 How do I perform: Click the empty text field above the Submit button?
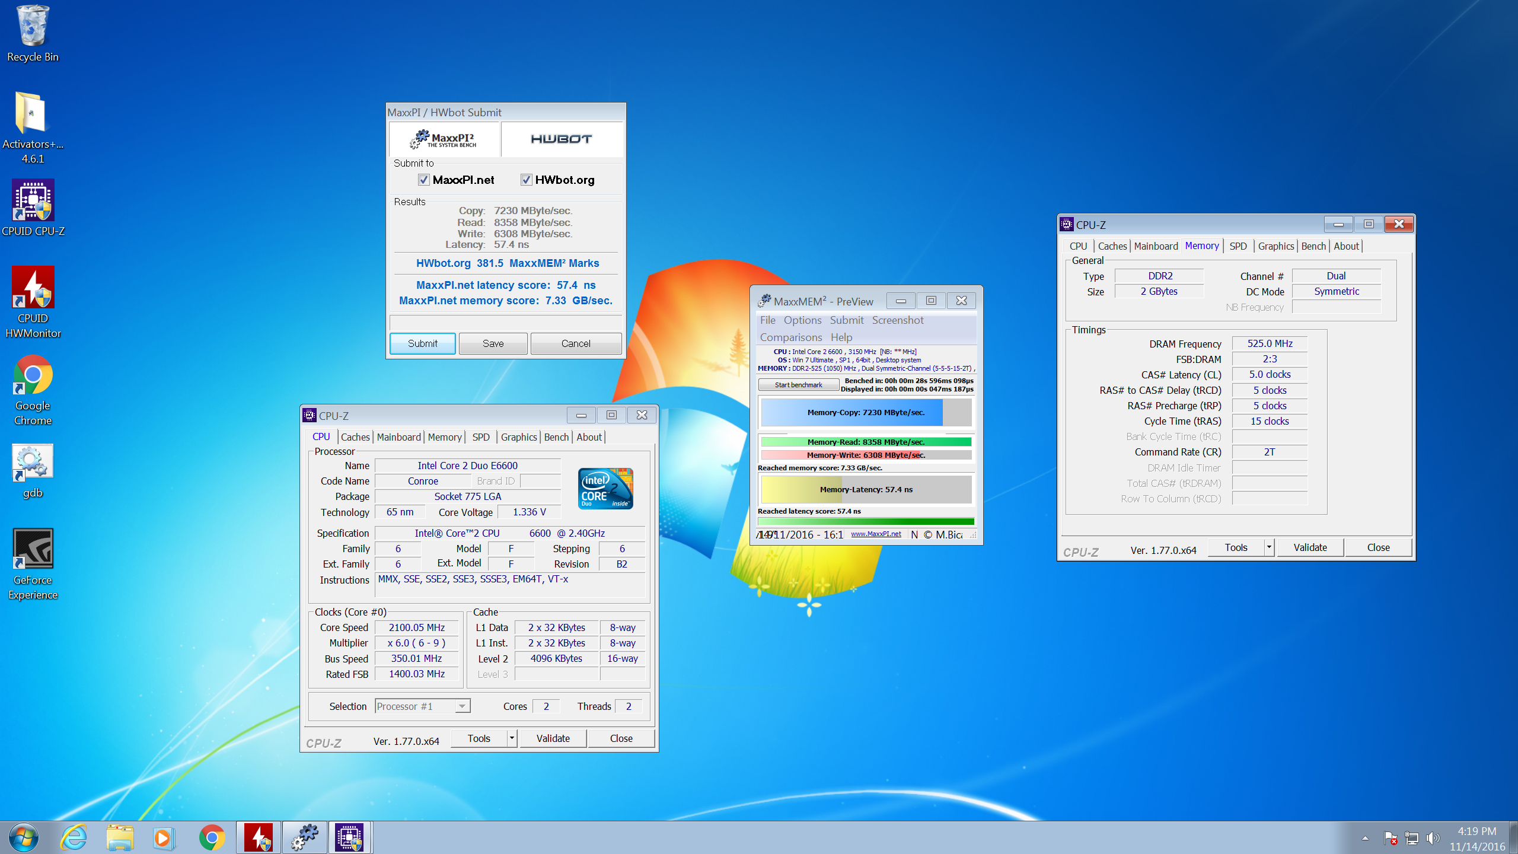click(505, 323)
